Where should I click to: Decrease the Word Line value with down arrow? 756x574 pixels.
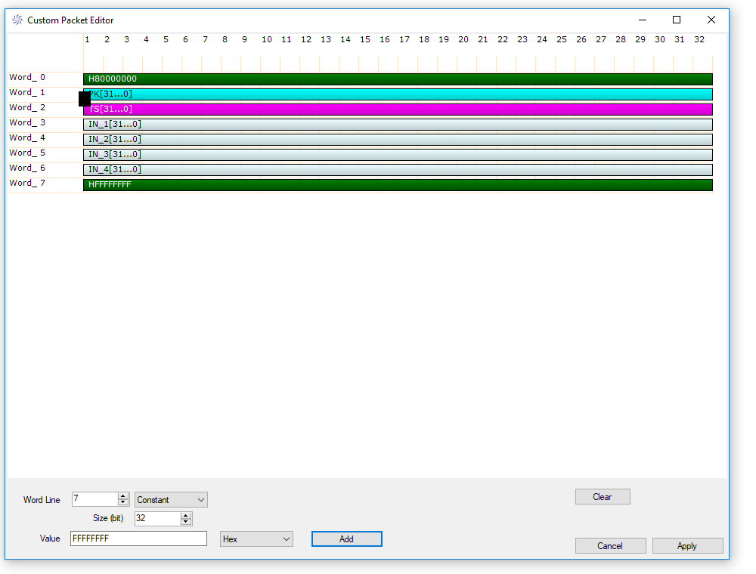[x=123, y=502]
